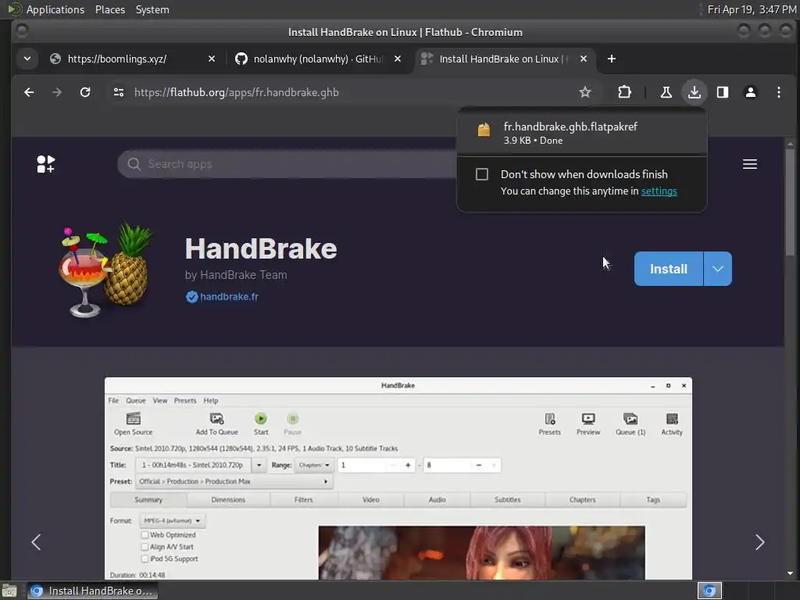This screenshot has height=600, width=800.
Task: Open the Chromium three-dot menu
Action: point(779,92)
